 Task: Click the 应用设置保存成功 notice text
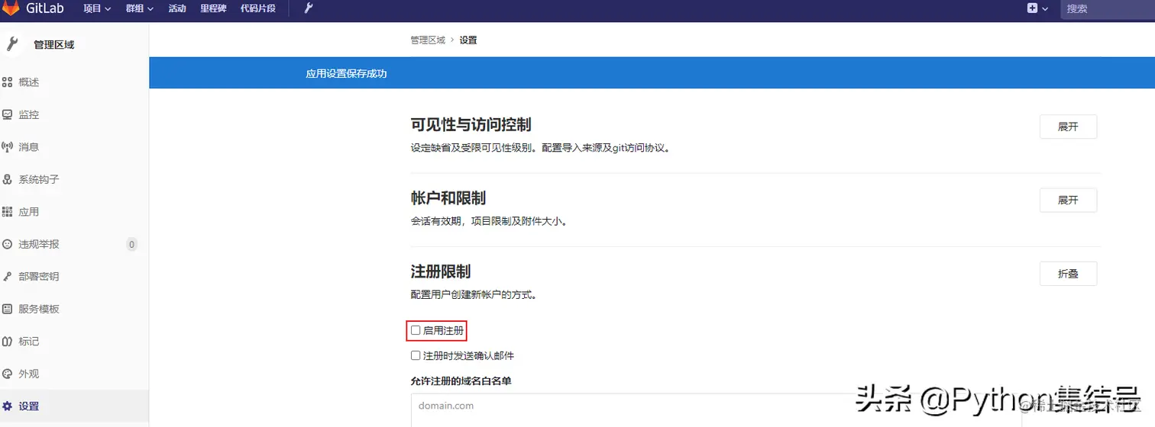346,74
